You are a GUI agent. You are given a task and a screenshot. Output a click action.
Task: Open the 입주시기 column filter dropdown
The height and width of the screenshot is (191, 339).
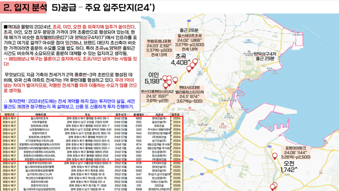128,114
